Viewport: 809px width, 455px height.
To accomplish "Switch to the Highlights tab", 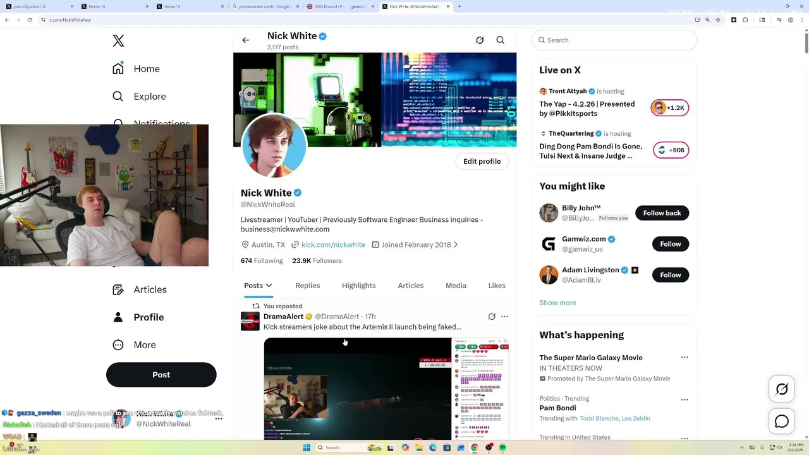I will [359, 286].
